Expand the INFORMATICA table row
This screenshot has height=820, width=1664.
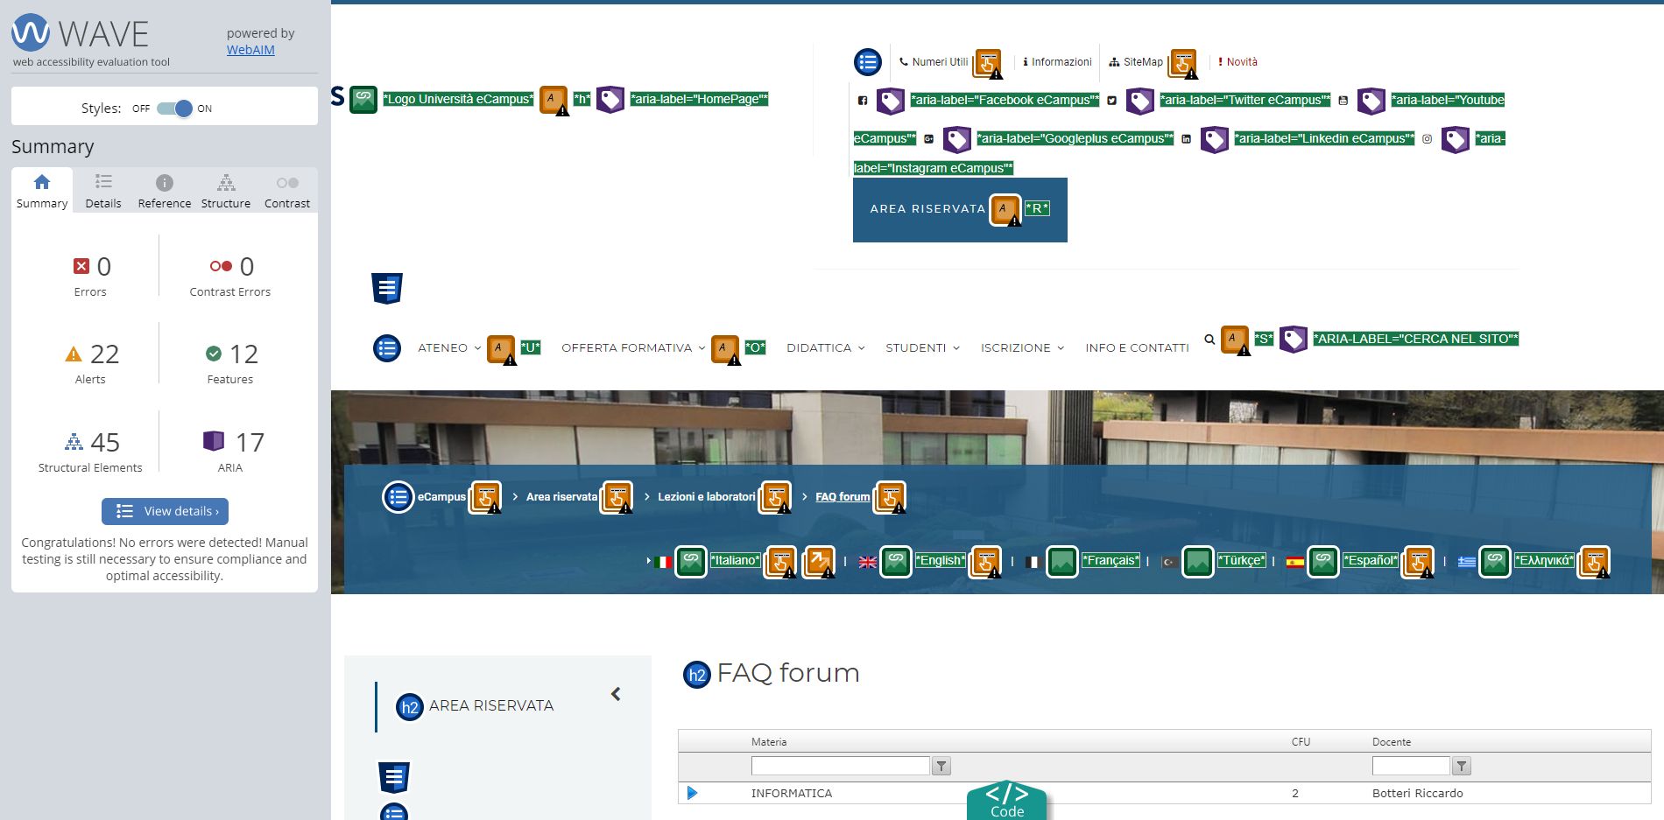coord(693,793)
